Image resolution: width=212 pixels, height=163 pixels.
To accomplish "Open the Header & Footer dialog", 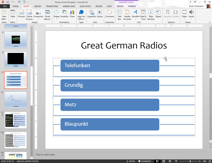I will point(127,15).
